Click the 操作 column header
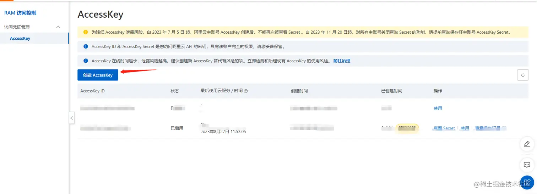Viewport: 537px width, 194px height. coord(438,91)
